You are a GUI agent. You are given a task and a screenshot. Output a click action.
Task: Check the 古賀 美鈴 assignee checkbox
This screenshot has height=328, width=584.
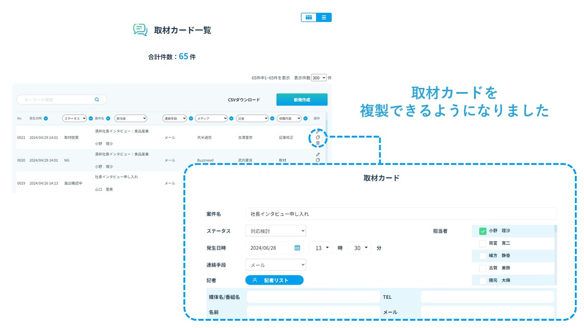[483, 268]
